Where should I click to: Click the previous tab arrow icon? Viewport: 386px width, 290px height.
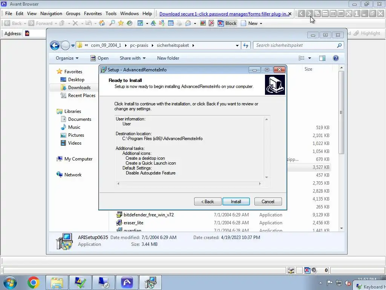pyautogui.click(x=301, y=14)
